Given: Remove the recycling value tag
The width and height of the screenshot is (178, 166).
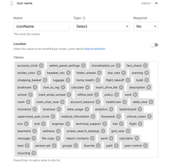Looking at the screenshot, I should click(34, 153).
